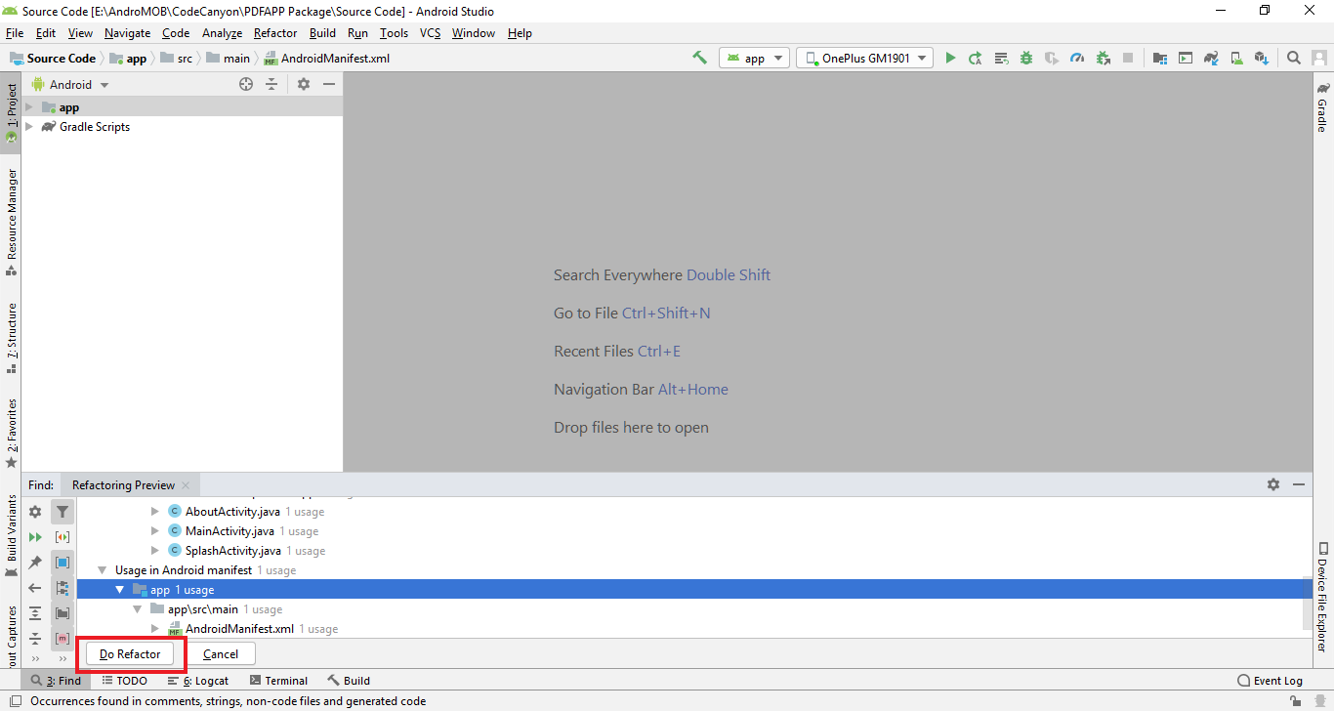Click the Rerun green double-arrow icon

pos(35,537)
